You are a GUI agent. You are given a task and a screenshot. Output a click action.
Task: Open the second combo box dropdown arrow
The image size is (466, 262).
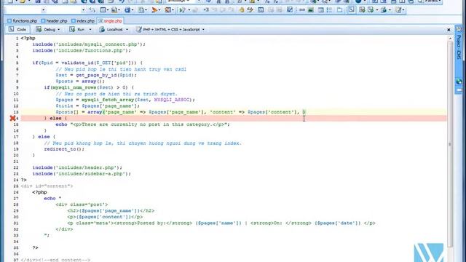[x=83, y=10]
